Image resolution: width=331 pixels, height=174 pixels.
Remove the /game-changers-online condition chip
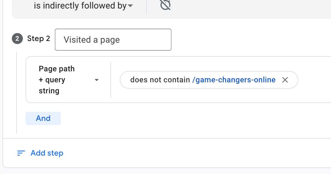point(285,80)
